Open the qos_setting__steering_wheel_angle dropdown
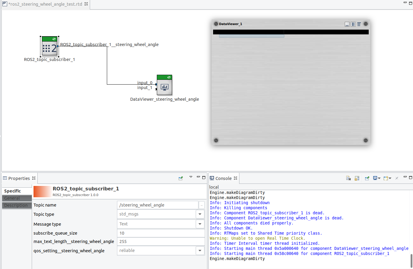The image size is (413, 269). coord(200,250)
